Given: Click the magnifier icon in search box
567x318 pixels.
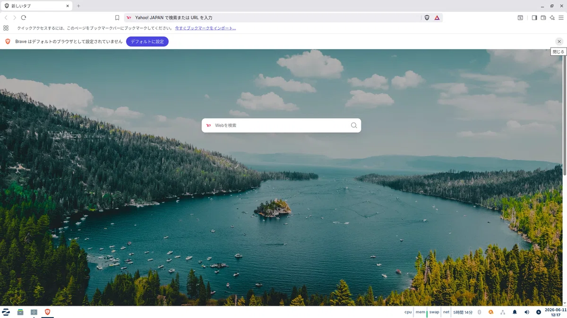Looking at the screenshot, I should coord(354,125).
